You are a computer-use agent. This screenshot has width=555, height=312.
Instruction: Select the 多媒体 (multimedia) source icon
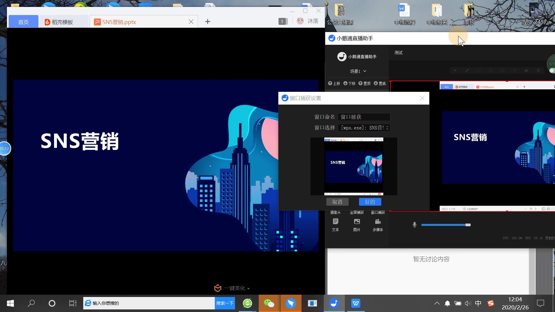(x=378, y=222)
